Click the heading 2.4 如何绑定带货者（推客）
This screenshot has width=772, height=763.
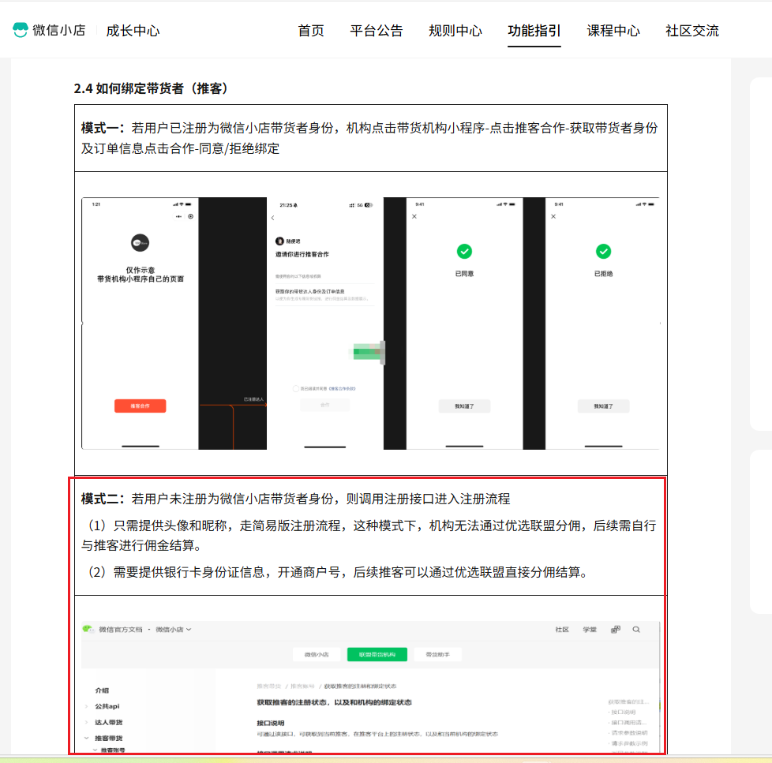(151, 88)
